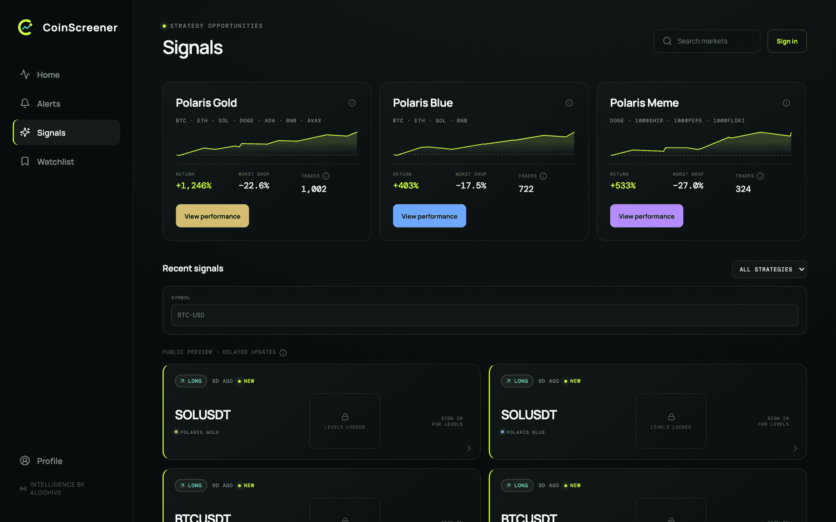Image resolution: width=836 pixels, height=522 pixels.
Task: Open the SOLUSDT Polaris Blue card chevron arrow
Action: pos(795,448)
